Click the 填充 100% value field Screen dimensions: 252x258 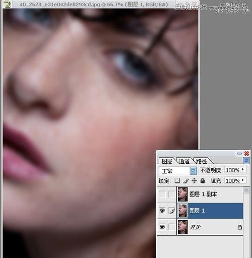point(233,181)
